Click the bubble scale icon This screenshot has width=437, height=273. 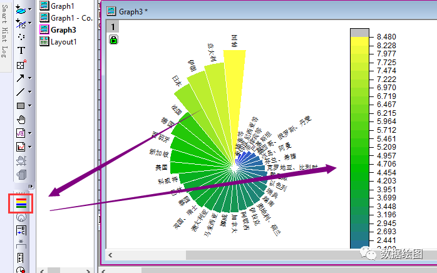click(21, 217)
